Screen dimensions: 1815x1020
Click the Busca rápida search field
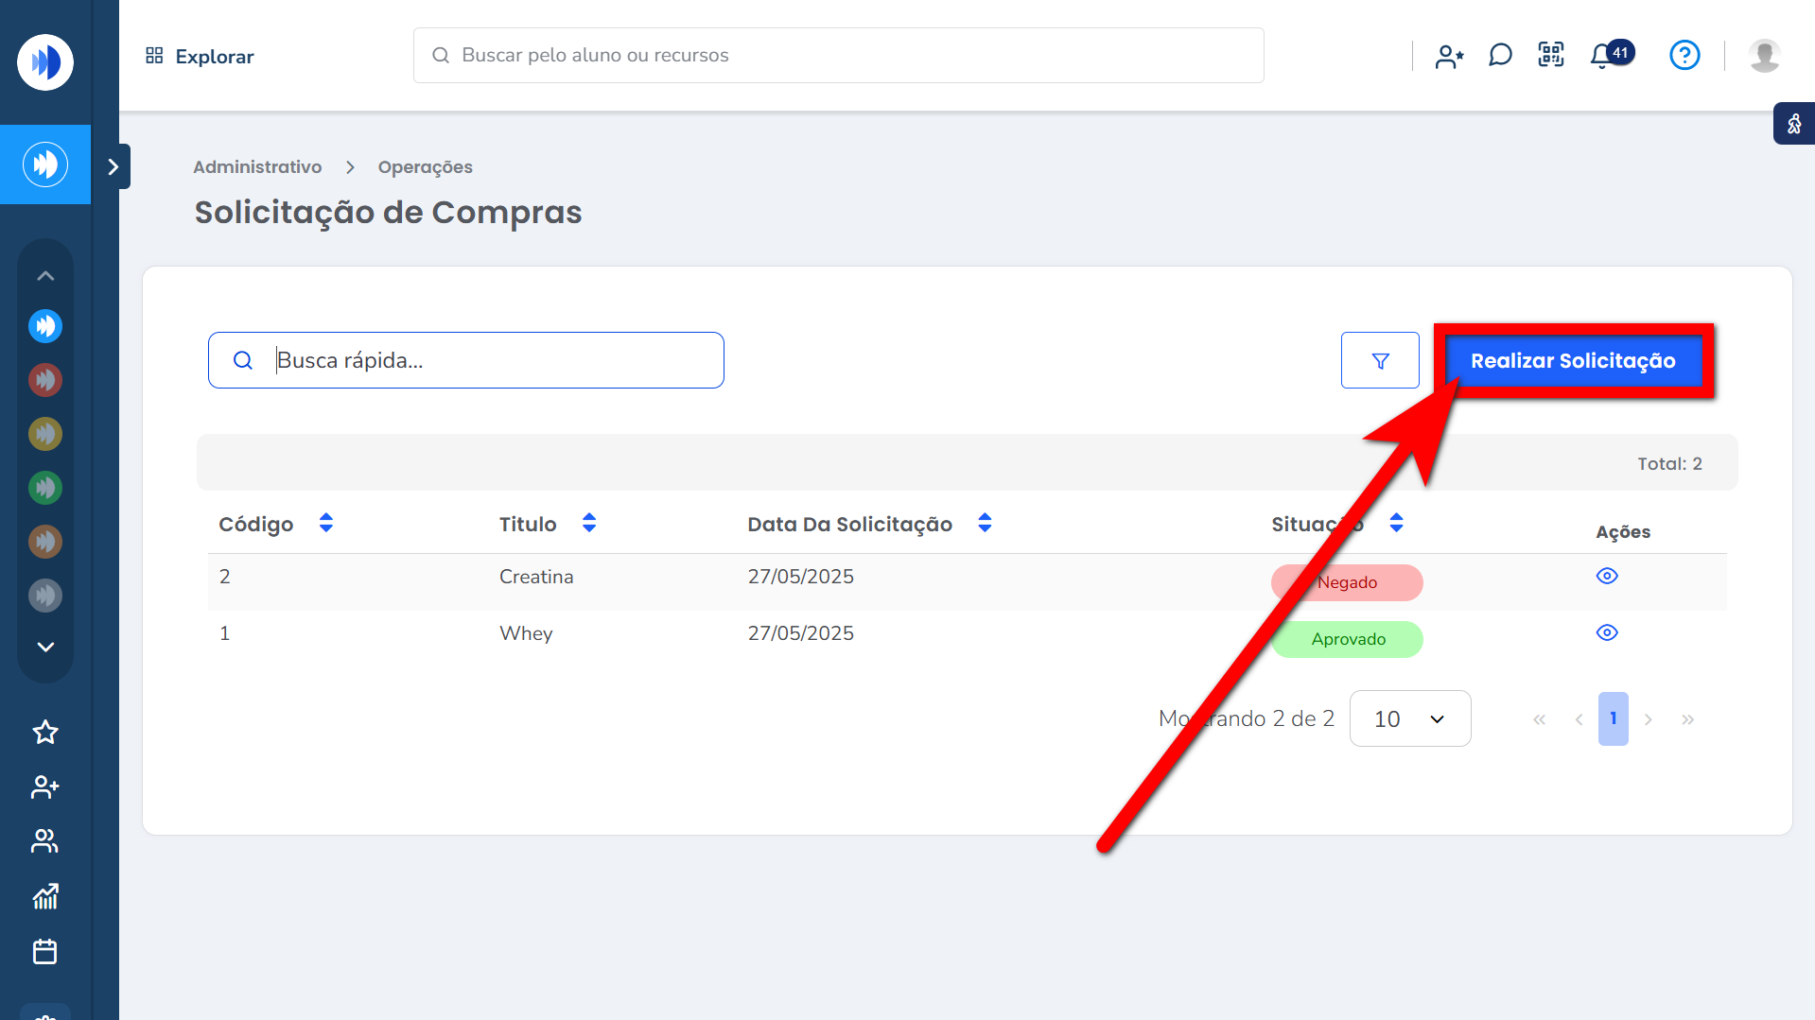pos(492,360)
